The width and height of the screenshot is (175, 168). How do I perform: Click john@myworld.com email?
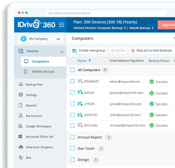pyautogui.click(x=125, y=115)
